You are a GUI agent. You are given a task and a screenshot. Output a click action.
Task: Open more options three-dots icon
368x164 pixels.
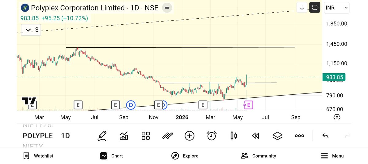pyautogui.click(x=299, y=136)
